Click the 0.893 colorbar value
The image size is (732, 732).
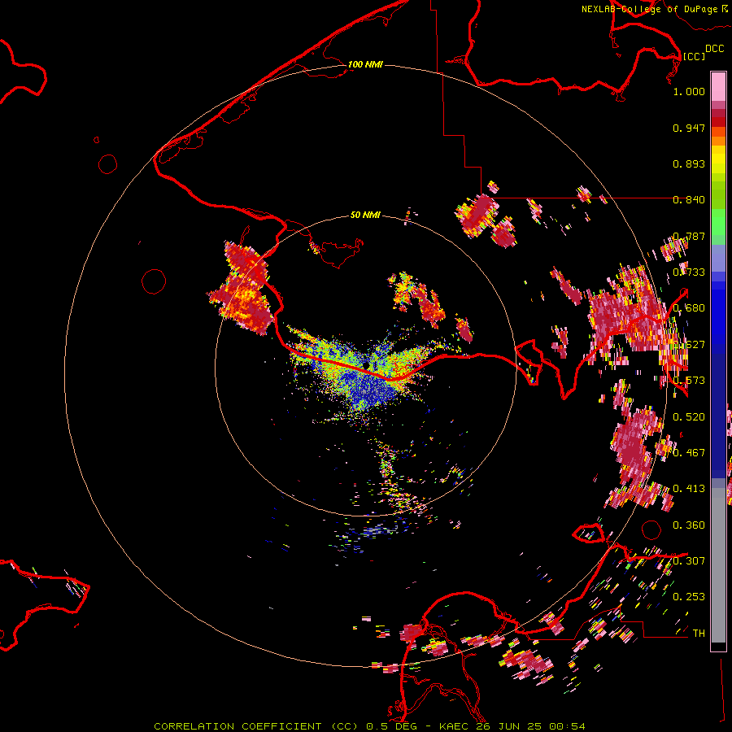coord(689,163)
